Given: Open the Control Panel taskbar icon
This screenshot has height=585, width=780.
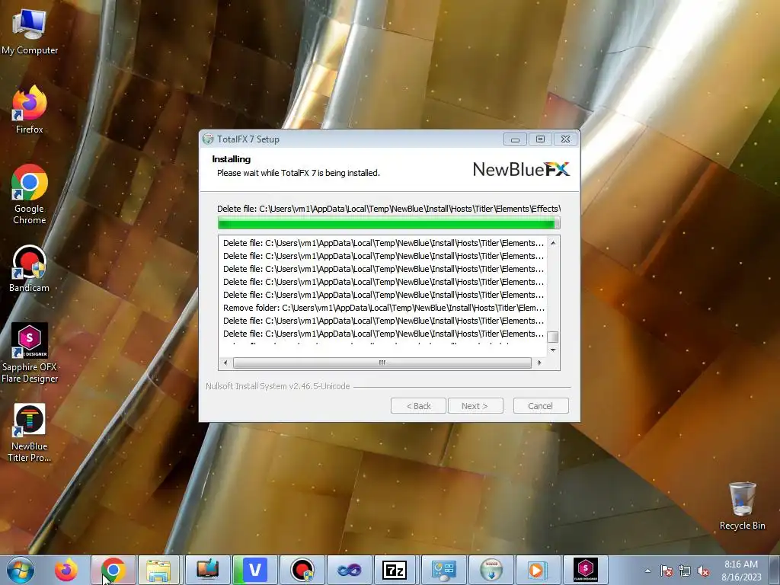Looking at the screenshot, I should tap(444, 570).
